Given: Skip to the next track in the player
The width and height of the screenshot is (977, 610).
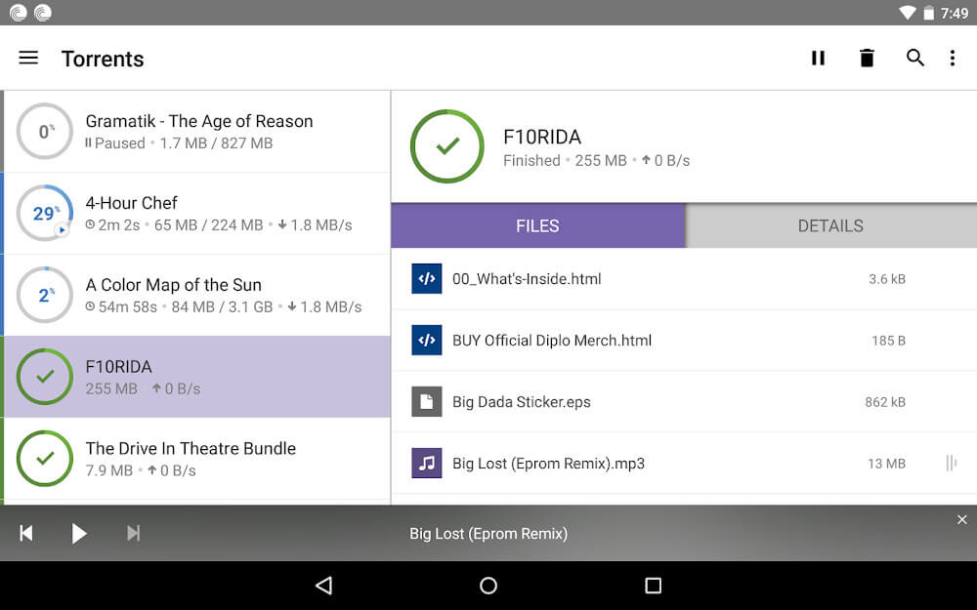Looking at the screenshot, I should click(x=133, y=533).
